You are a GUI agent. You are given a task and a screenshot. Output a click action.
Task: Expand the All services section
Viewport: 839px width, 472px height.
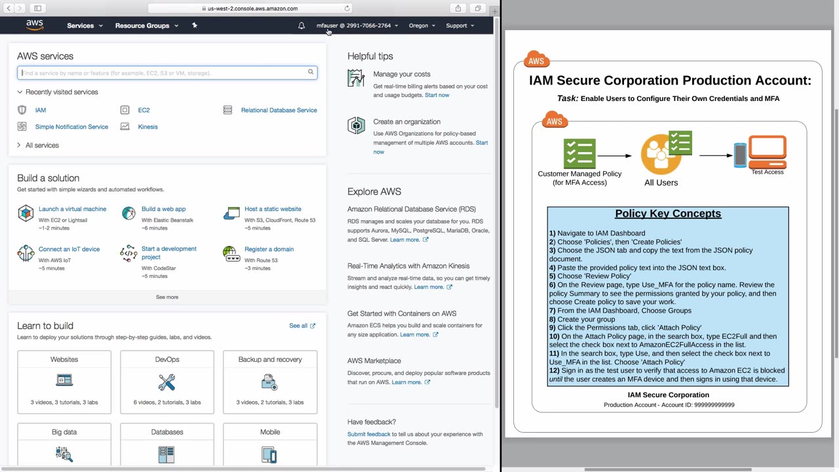pyautogui.click(x=38, y=146)
